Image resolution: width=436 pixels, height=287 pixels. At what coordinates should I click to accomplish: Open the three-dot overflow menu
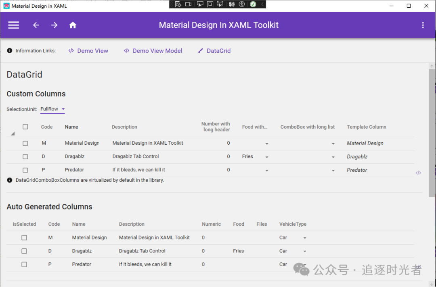pos(423,25)
